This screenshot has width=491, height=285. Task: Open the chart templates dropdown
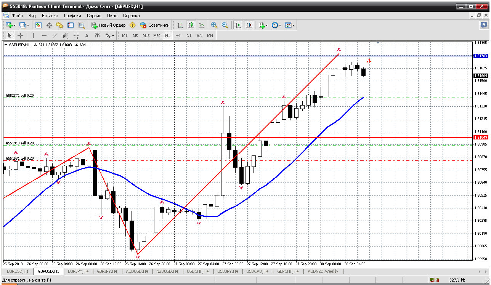tap(290, 25)
